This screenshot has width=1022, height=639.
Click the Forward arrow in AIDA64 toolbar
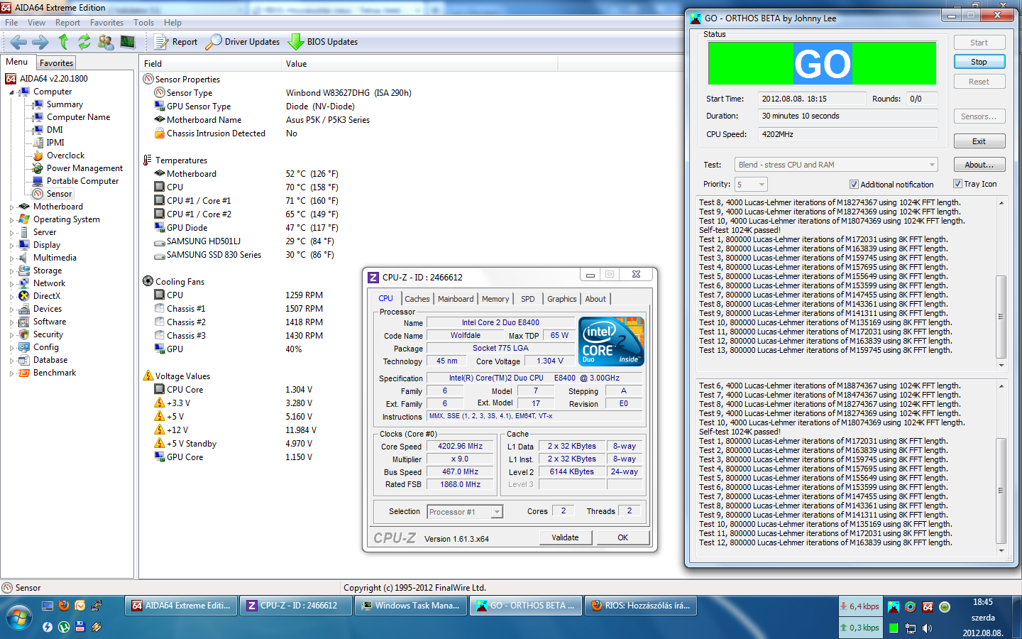tap(40, 42)
